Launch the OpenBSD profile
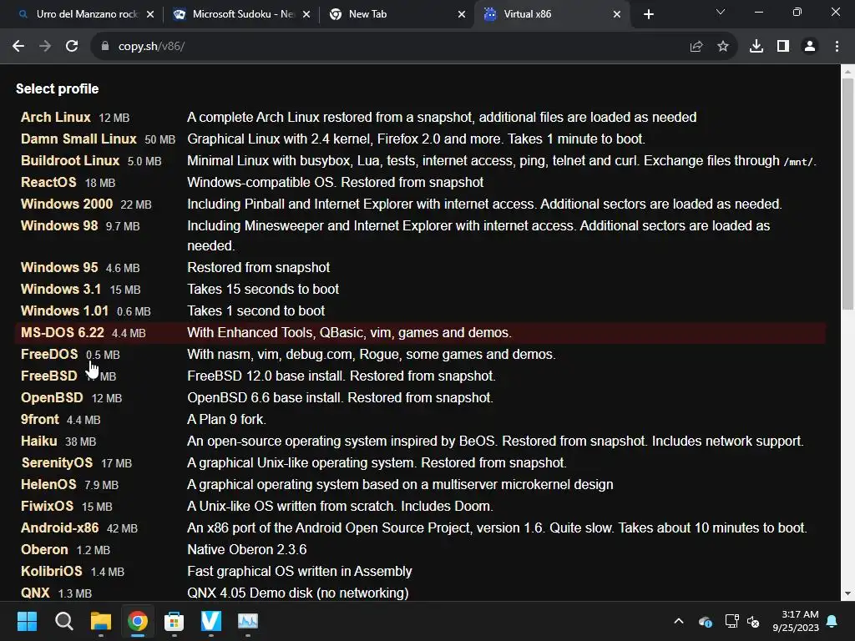Image resolution: width=855 pixels, height=641 pixels. coord(52,398)
